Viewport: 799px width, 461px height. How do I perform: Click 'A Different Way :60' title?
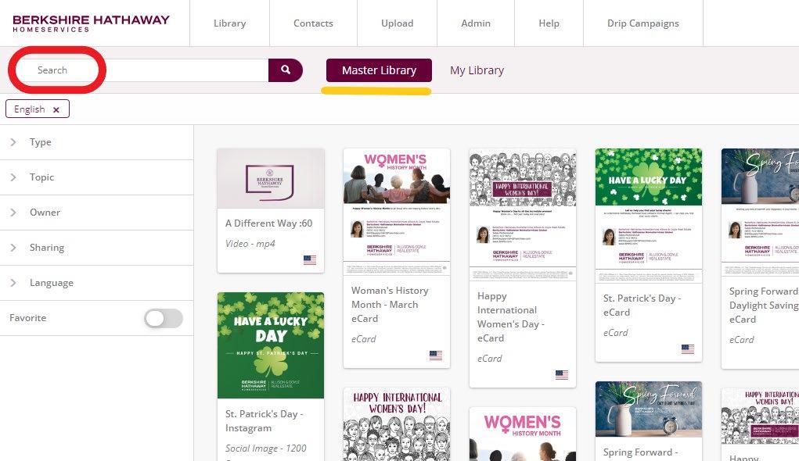click(x=269, y=223)
